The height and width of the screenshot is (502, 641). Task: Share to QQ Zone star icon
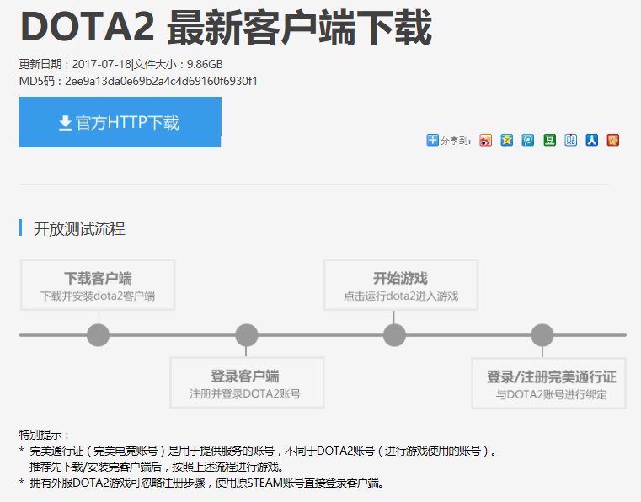pyautogui.click(x=506, y=140)
